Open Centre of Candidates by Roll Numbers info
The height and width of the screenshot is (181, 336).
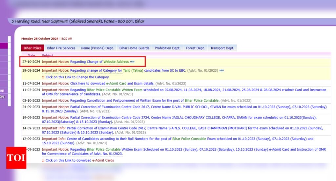(x=178, y=141)
